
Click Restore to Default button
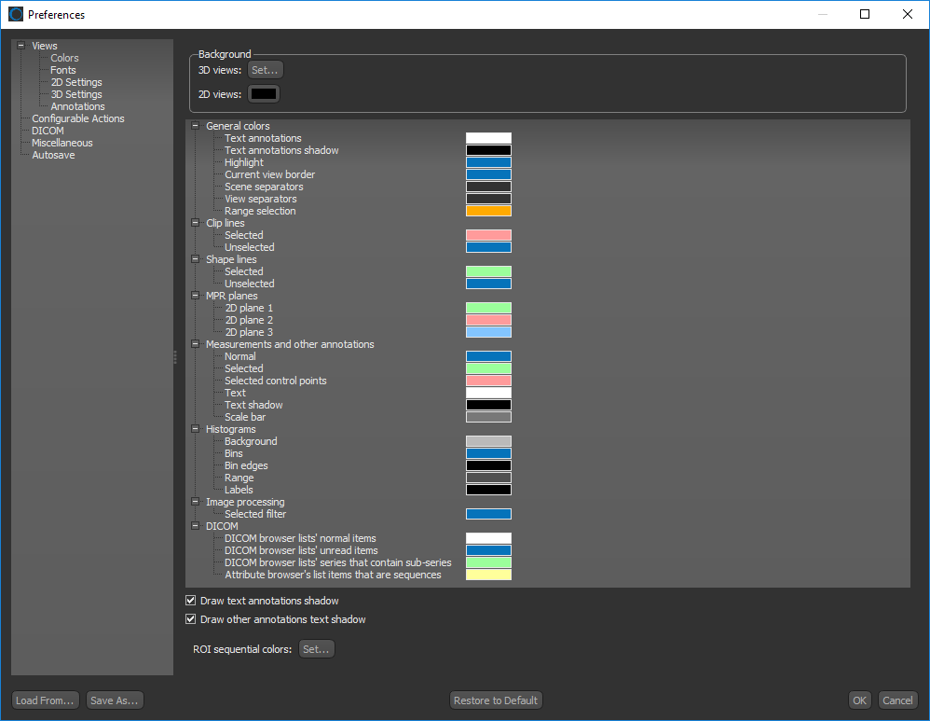495,700
